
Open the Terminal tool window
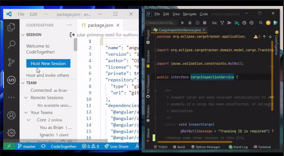click(x=262, y=147)
